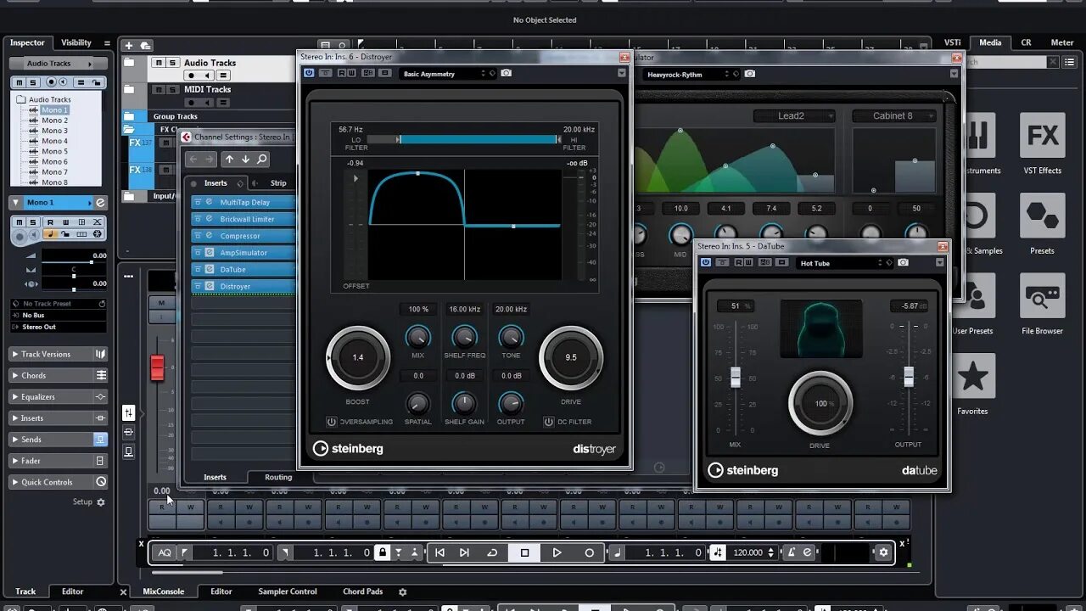This screenshot has height=611, width=1086.
Task: Click the Shelf Freq knob in Distroyer
Action: [x=464, y=337]
